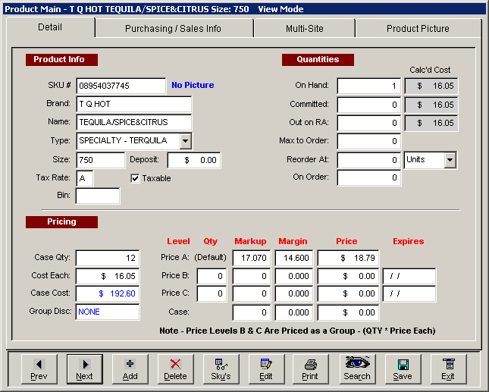Open the Sku's list
The width and height of the screenshot is (489, 392).
coord(221,369)
